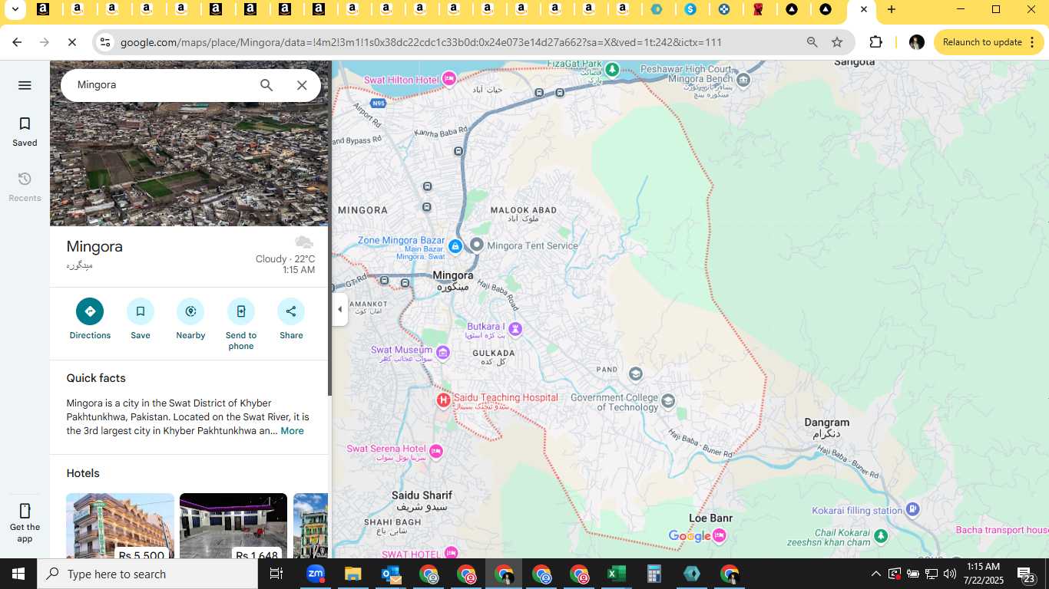This screenshot has width=1049, height=589.
Task: Get Directions to Mingora
Action: 90,311
